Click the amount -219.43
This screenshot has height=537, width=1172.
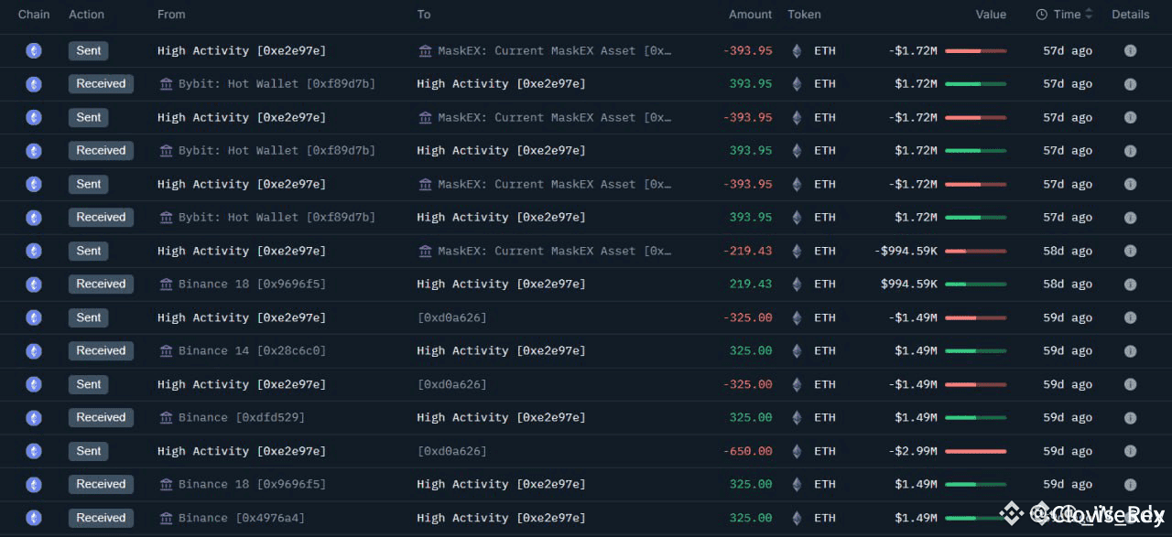coord(748,251)
